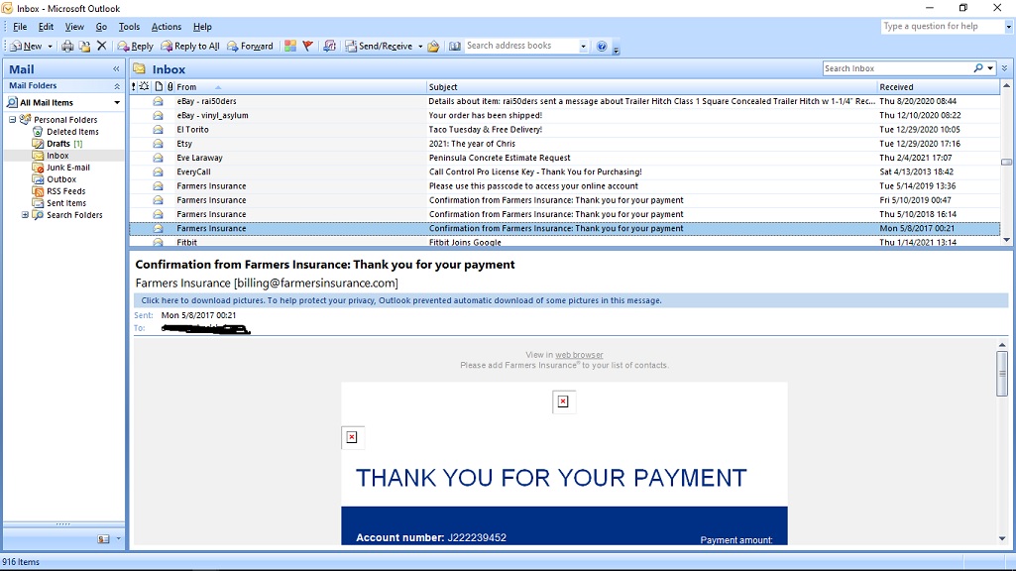
Task: Sort messages by Subject column
Action: pos(651,86)
